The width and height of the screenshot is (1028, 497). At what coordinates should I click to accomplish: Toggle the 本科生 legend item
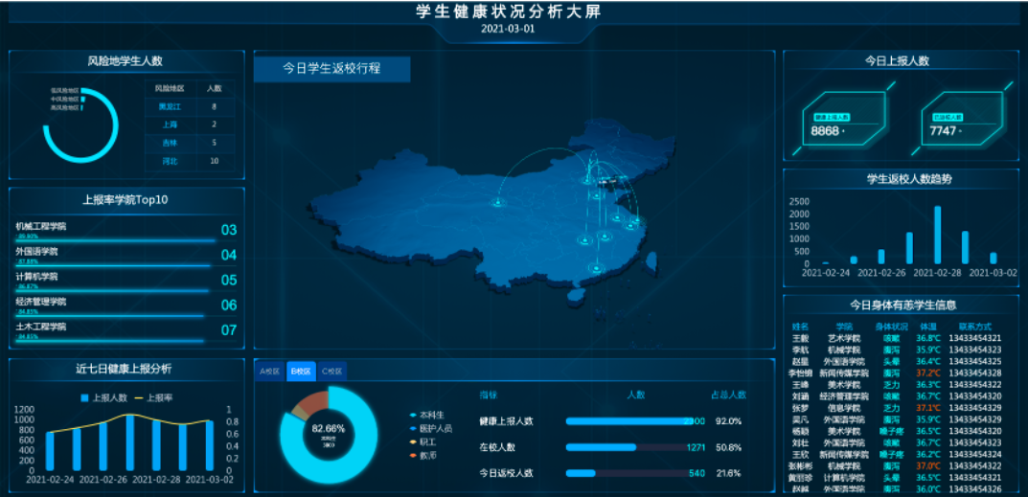coord(427,415)
